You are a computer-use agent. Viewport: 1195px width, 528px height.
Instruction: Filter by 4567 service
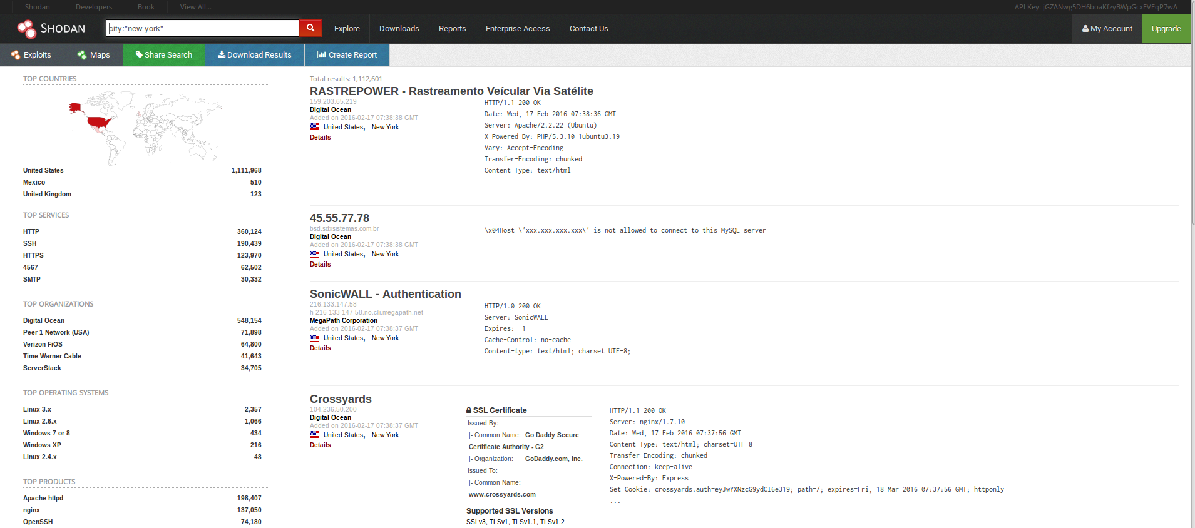click(x=31, y=267)
